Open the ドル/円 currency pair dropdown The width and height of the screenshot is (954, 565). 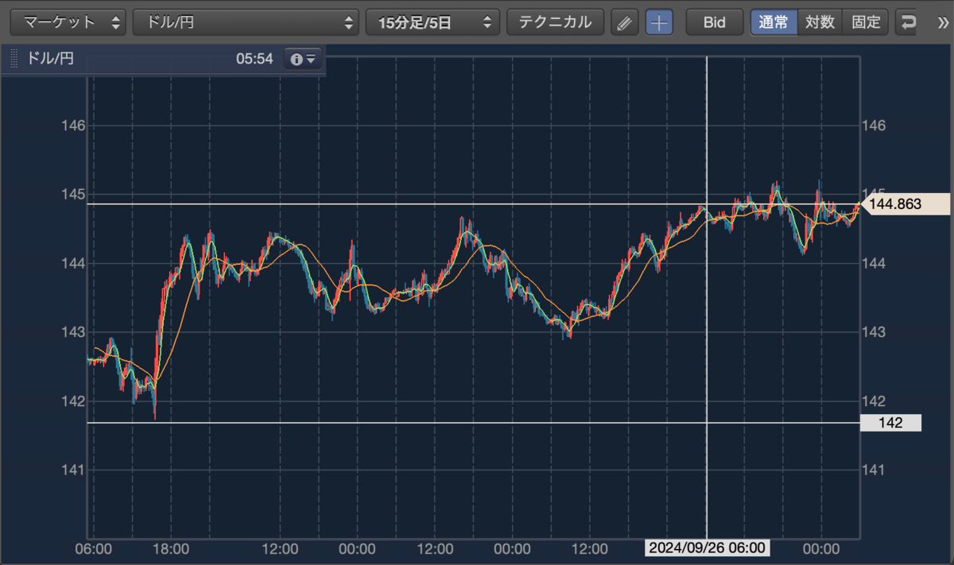pyautogui.click(x=246, y=22)
